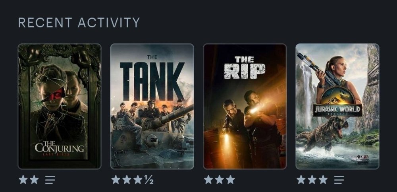Open the review icon beneath The Conjuring

click(x=50, y=180)
